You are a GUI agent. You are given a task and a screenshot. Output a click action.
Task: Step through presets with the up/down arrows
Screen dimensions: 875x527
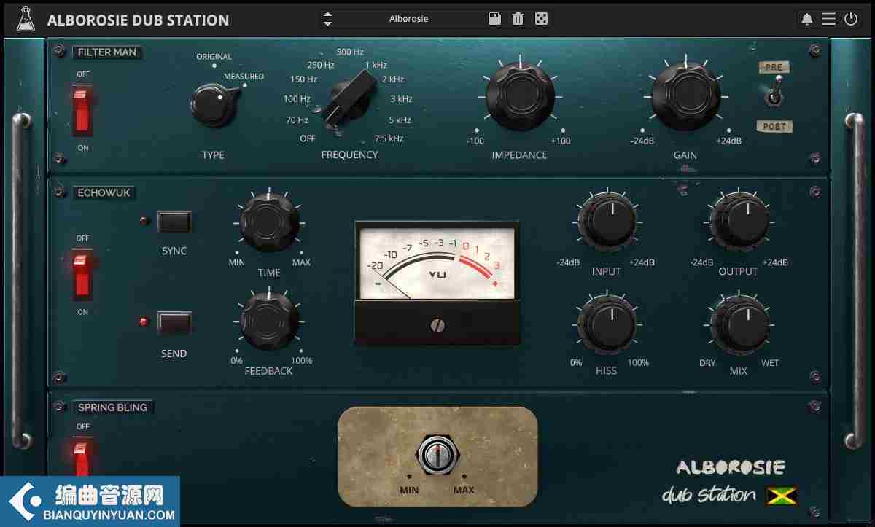point(327,19)
